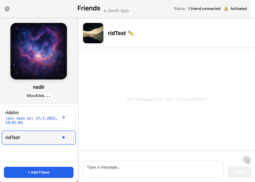
Task: Click the 89ac03e6... ID badge
Action: (38, 96)
